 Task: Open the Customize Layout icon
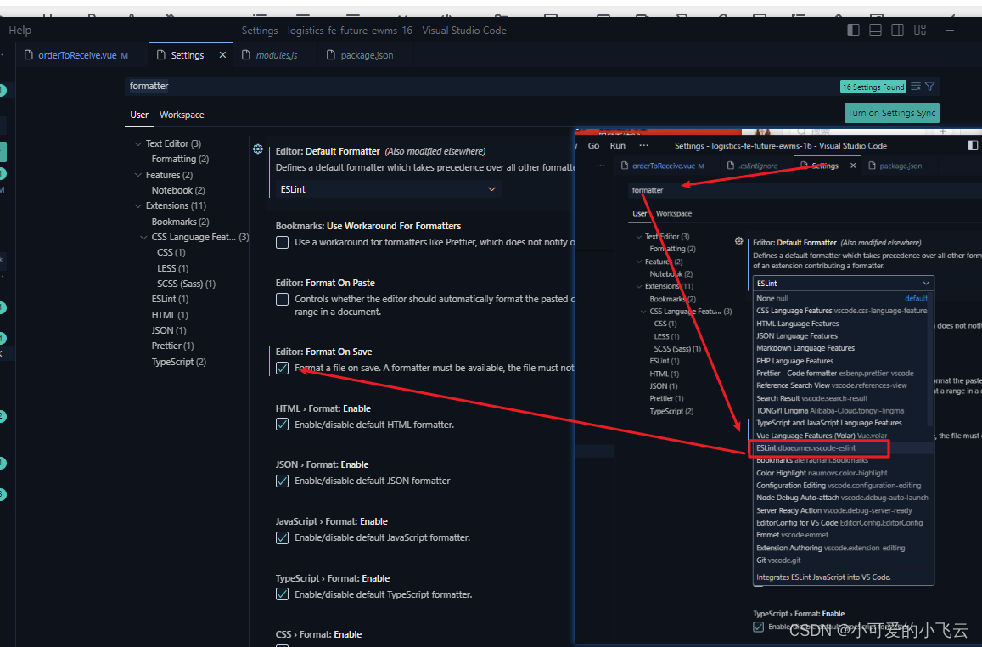(x=919, y=29)
